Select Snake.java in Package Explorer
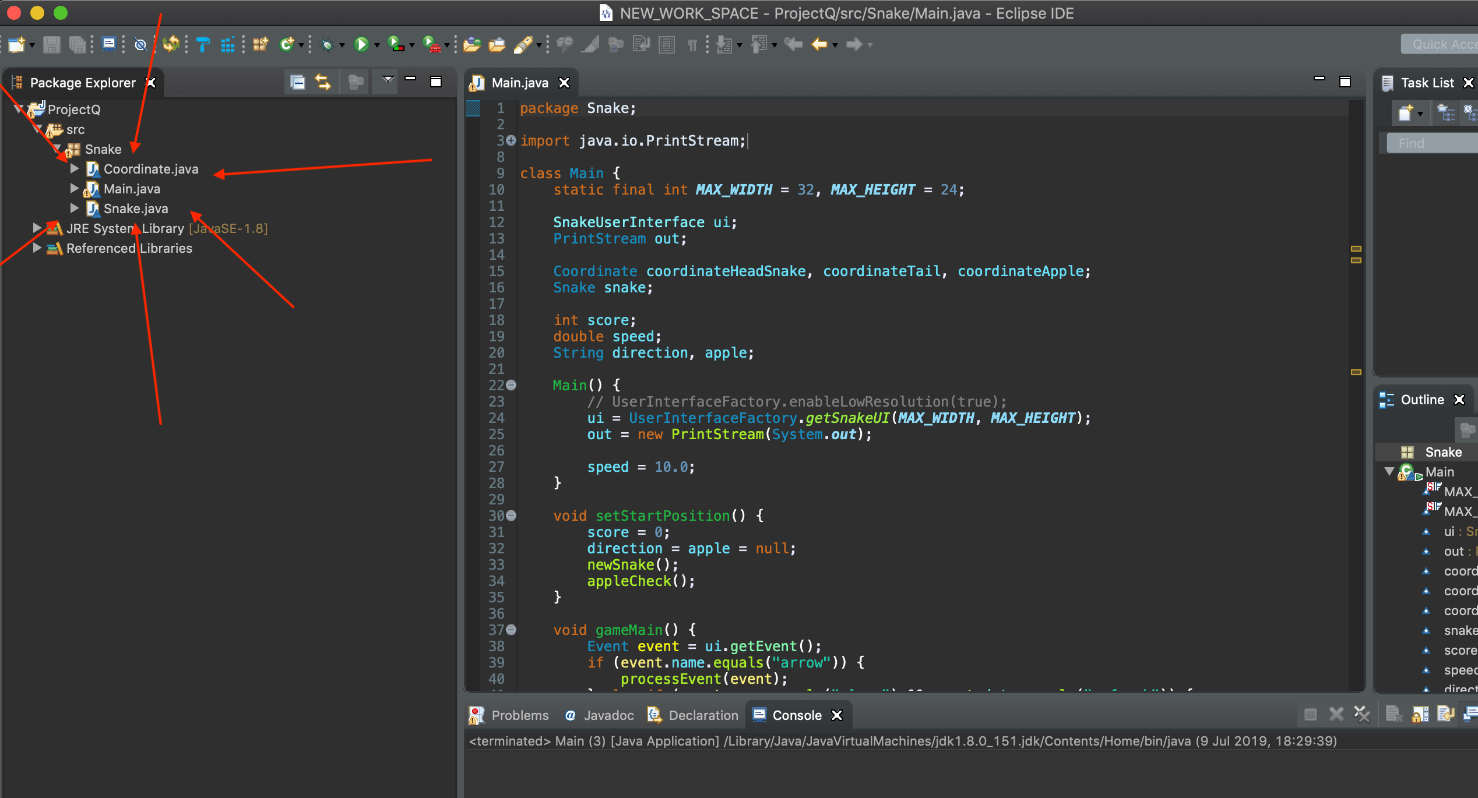Viewport: 1478px width, 798px height. pyautogui.click(x=135, y=208)
